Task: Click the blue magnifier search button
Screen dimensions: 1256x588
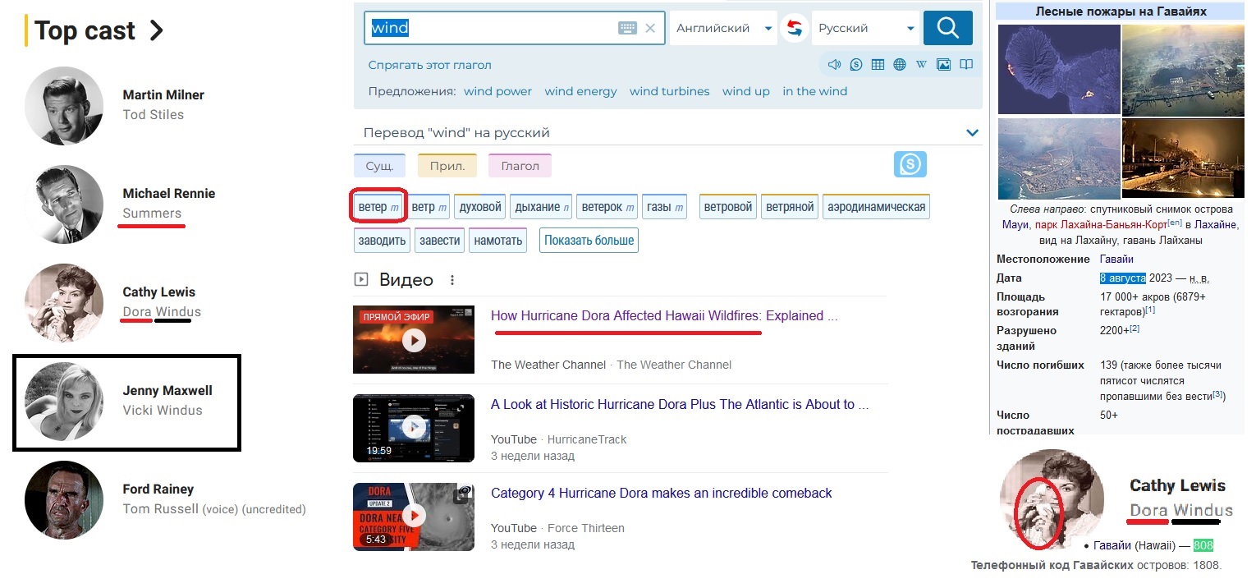Action: tap(947, 28)
